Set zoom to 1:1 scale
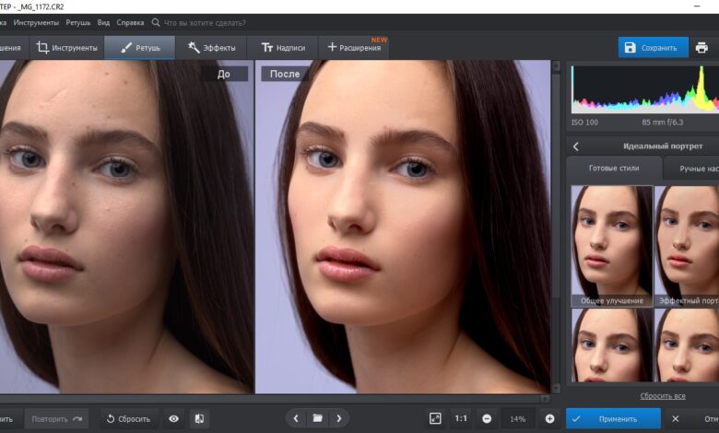Viewport: 719px width, 433px height. pyautogui.click(x=461, y=418)
